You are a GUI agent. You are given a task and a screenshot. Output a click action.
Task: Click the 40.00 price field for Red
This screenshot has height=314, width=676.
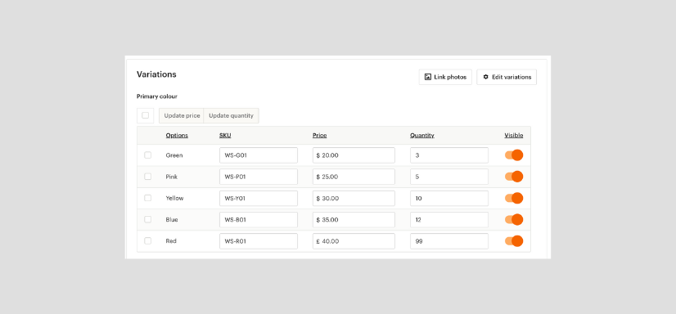click(354, 241)
